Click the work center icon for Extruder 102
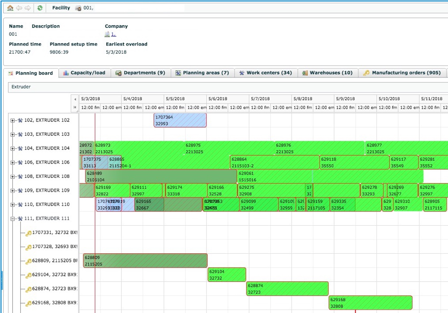The height and width of the screenshot is (313, 448). coord(20,120)
